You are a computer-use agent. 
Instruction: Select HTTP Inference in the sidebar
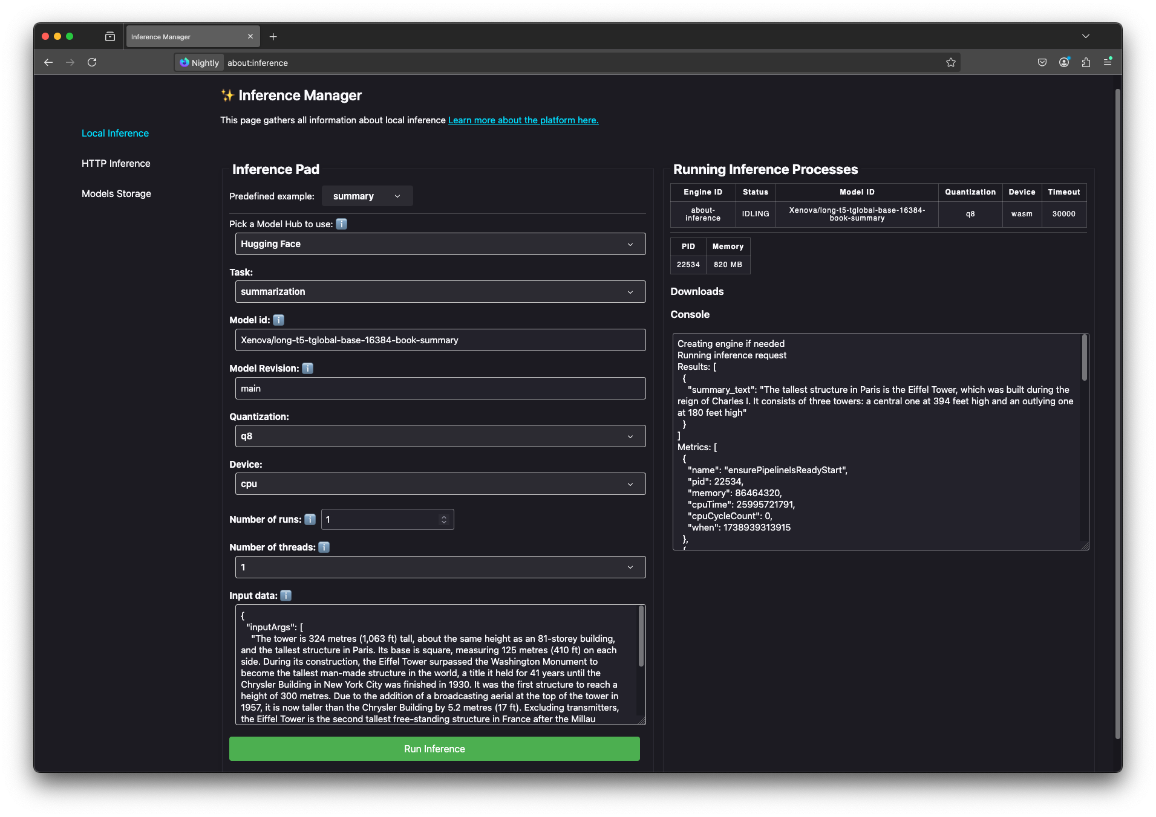point(116,163)
